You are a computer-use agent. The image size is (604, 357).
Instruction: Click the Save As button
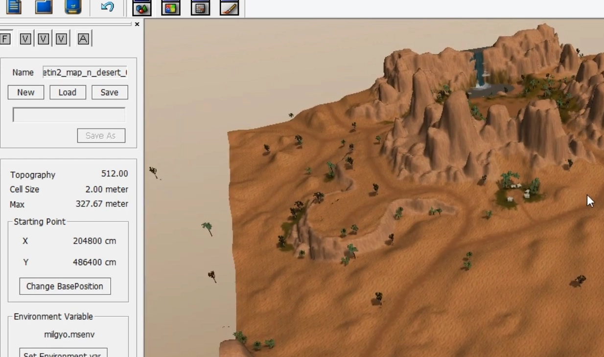101,135
